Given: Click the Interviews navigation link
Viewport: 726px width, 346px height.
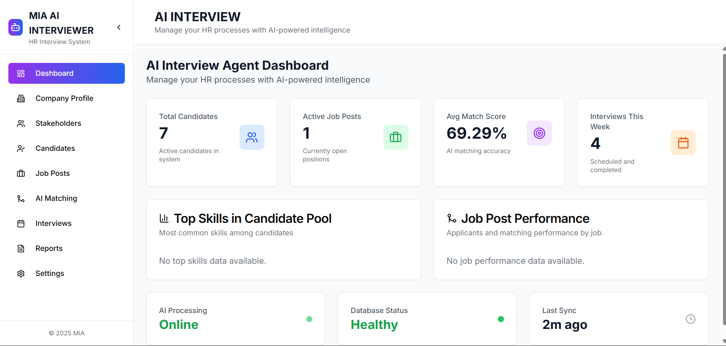Looking at the screenshot, I should click(x=54, y=223).
